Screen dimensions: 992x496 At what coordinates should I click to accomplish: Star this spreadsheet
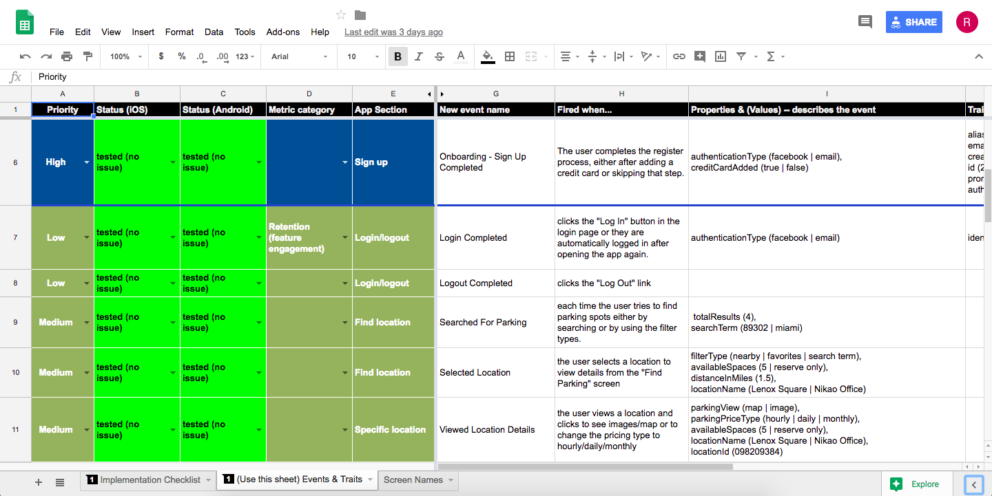tap(341, 15)
